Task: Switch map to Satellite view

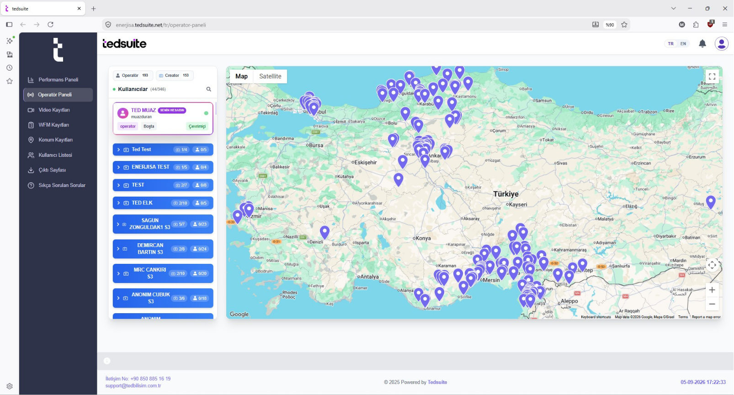Action: [270, 76]
